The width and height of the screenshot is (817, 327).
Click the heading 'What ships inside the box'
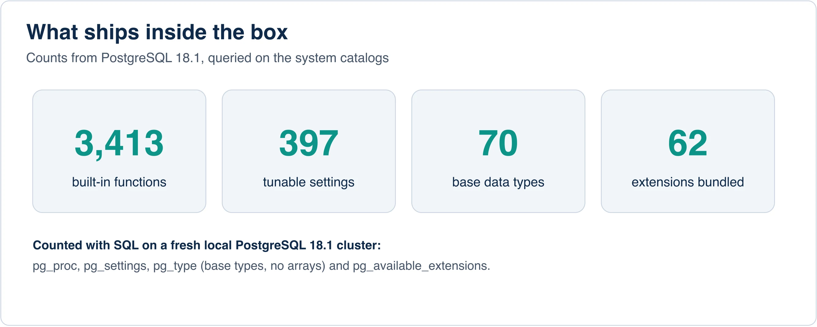(x=157, y=32)
